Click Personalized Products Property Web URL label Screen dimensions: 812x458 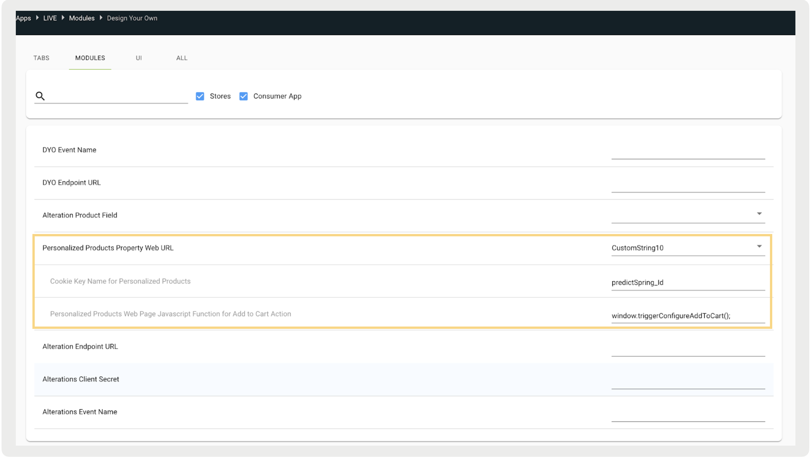[x=108, y=248]
